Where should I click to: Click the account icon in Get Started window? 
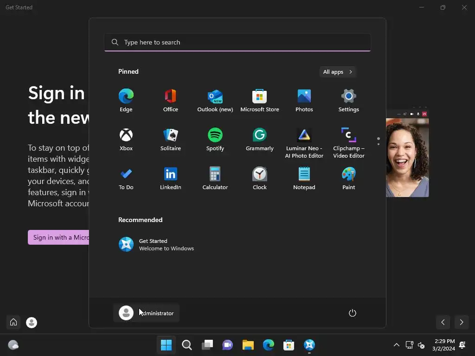tap(32, 323)
